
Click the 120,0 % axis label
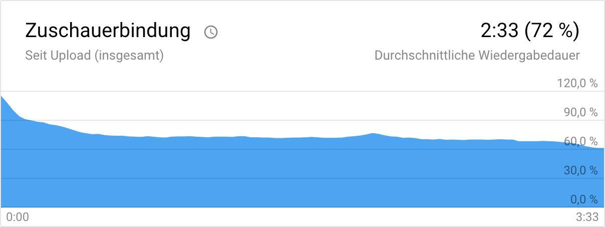577,83
